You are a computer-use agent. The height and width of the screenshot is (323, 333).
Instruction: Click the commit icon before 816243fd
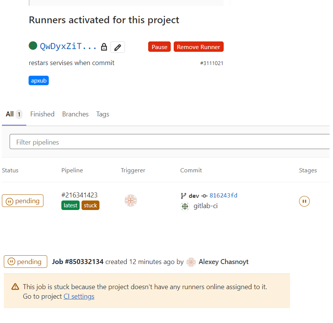pos(204,196)
